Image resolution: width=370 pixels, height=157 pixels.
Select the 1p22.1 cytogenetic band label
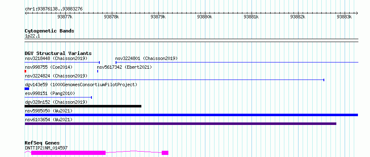tap(32, 36)
